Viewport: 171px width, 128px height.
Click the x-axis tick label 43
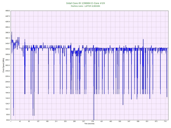pyautogui.click(x=20, y=121)
